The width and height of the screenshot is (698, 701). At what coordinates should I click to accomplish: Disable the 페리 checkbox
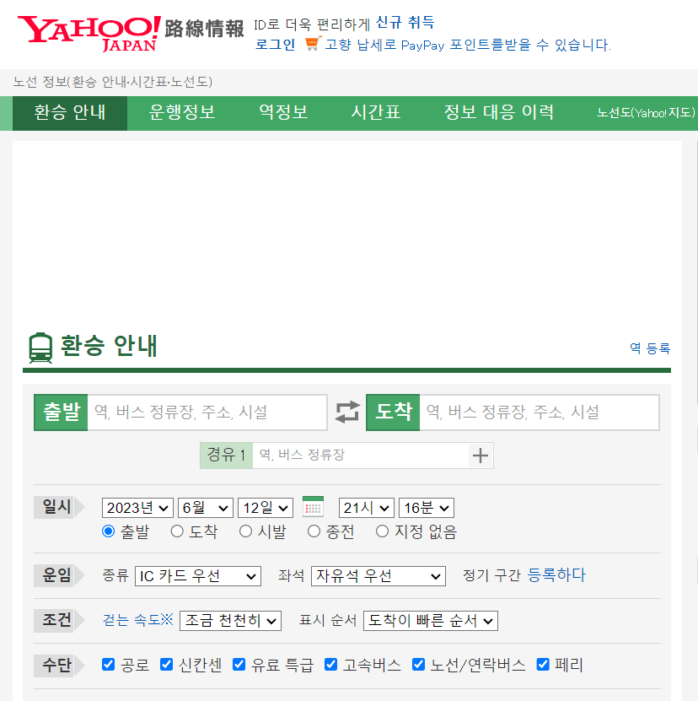[542, 665]
